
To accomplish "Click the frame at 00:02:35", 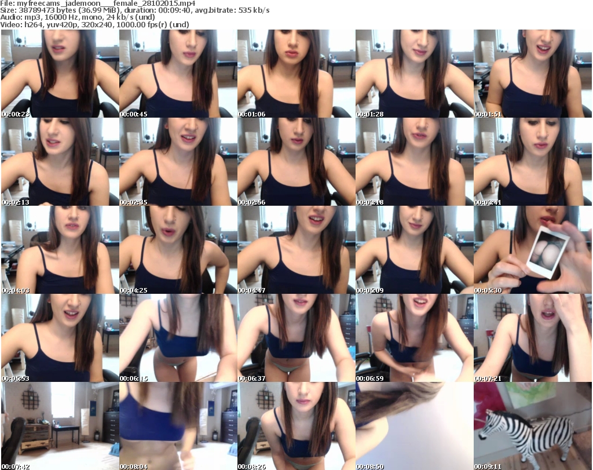I will [x=178, y=162].
